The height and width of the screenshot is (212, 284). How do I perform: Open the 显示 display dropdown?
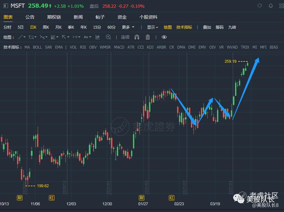tap(152, 27)
